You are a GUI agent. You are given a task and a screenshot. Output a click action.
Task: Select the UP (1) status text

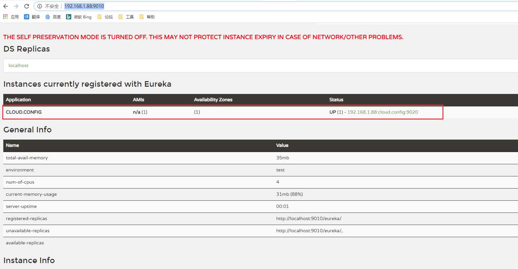click(x=336, y=112)
